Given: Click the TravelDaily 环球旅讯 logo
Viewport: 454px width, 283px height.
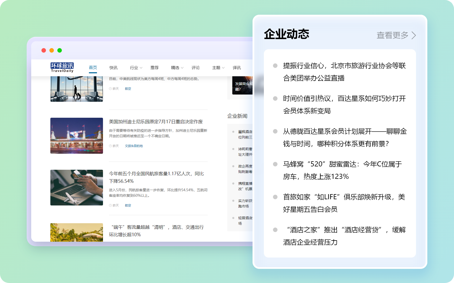Looking at the screenshot, I should click(x=62, y=67).
